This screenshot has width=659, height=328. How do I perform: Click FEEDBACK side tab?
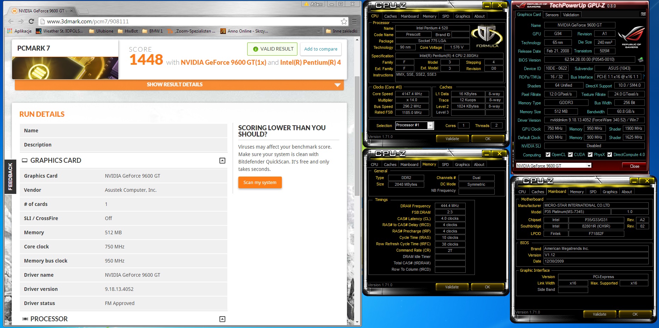coord(10,177)
